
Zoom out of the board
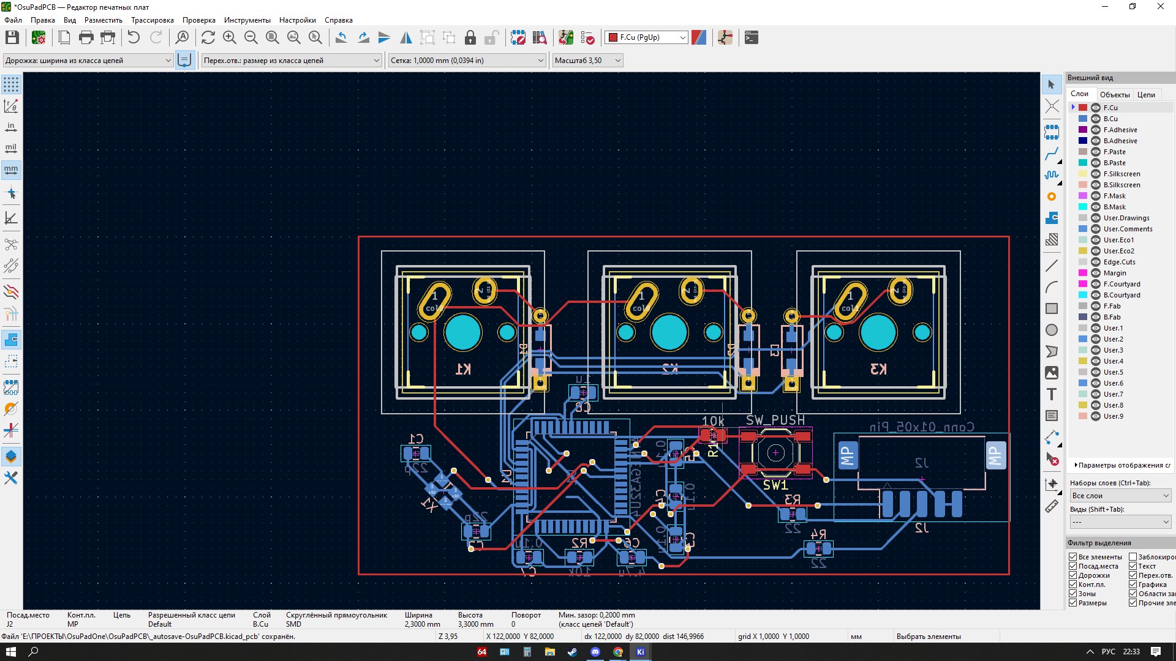(251, 37)
